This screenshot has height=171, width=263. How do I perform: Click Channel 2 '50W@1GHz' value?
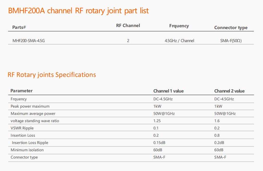(x=225, y=114)
